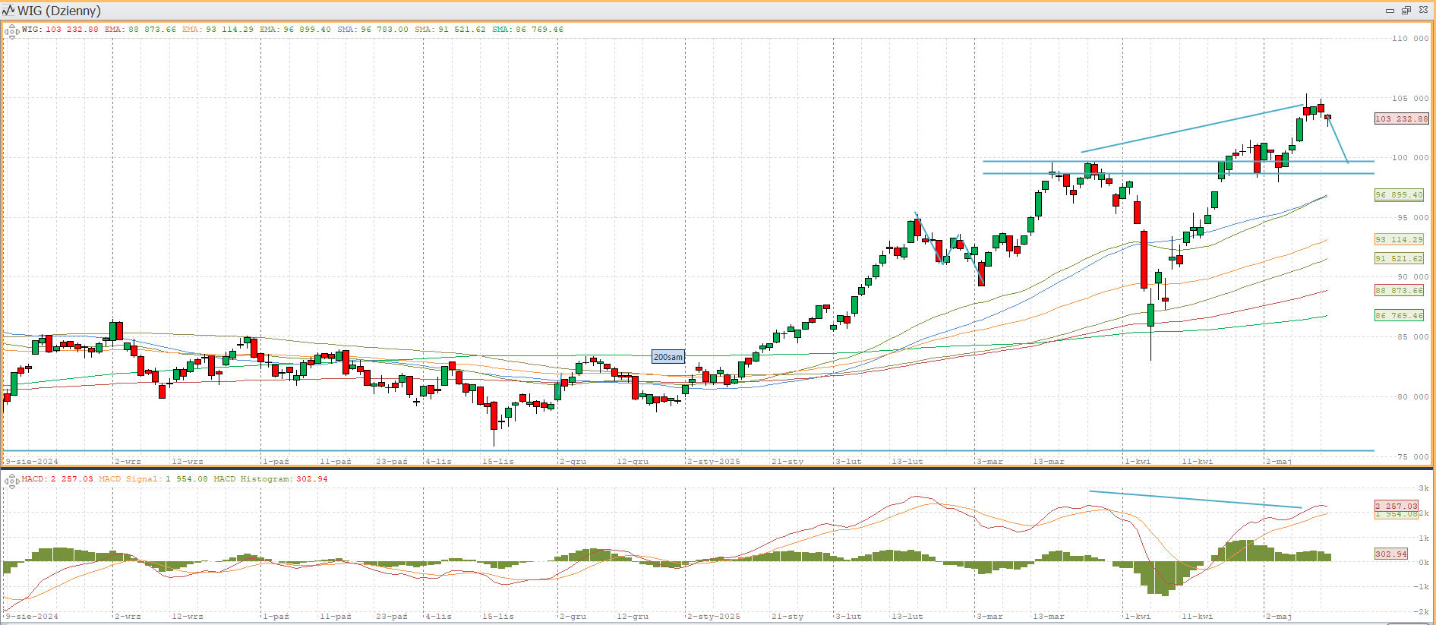Click the 200sam annotation label on chart
1436x625 pixels.
click(x=668, y=357)
